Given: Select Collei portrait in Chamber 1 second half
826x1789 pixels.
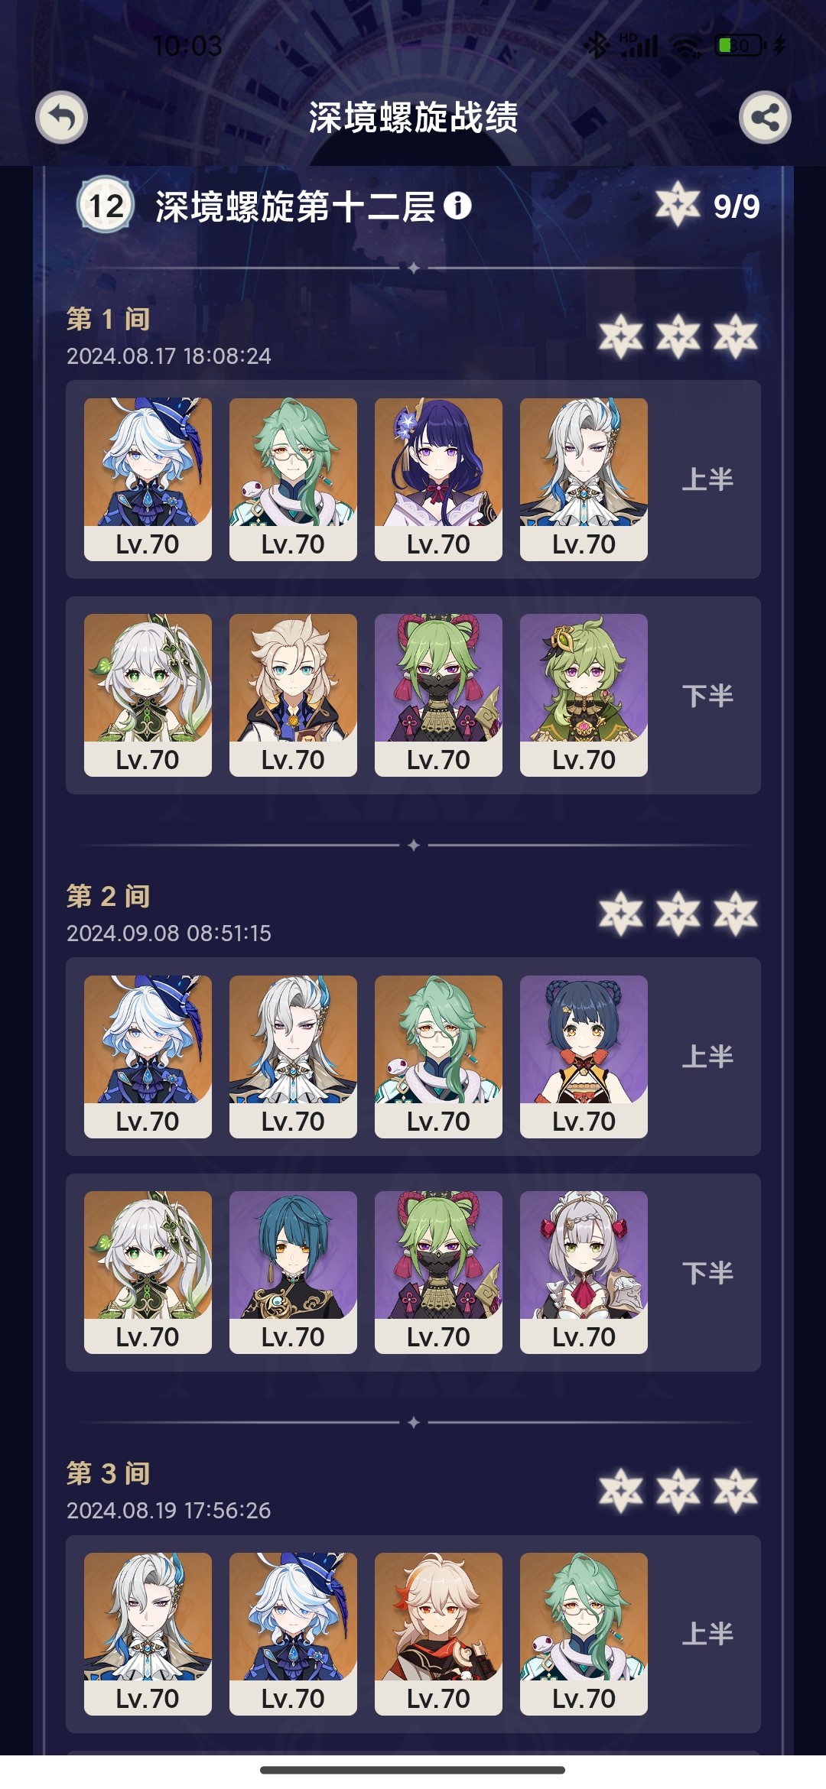Looking at the screenshot, I should click(x=584, y=695).
